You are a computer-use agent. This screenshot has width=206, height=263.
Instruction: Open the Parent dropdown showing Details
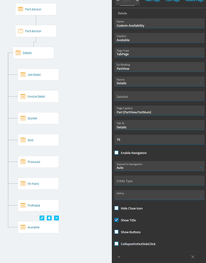tap(159, 82)
